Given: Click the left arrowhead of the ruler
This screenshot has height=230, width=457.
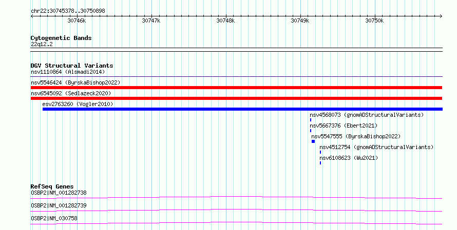Looking at the screenshot, I should pyautogui.click(x=32, y=16).
